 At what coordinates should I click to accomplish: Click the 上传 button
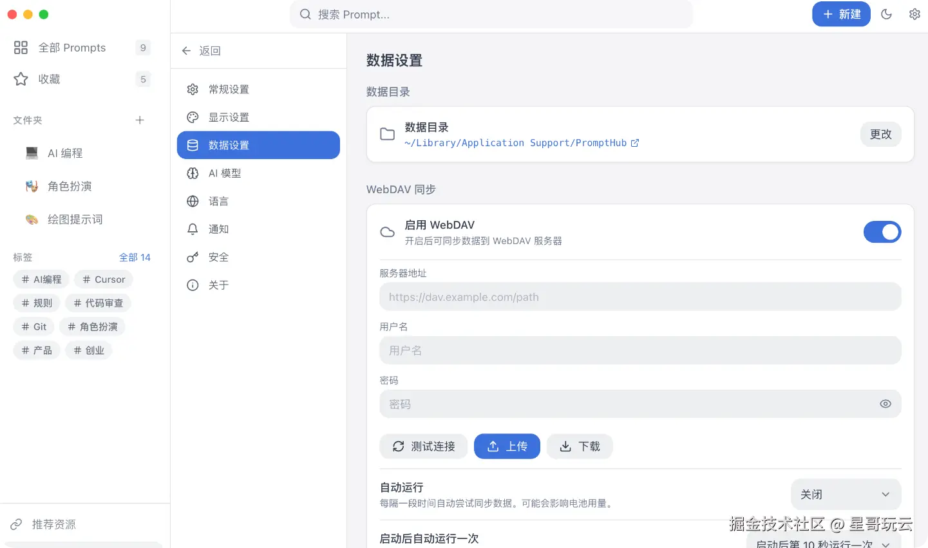507,446
